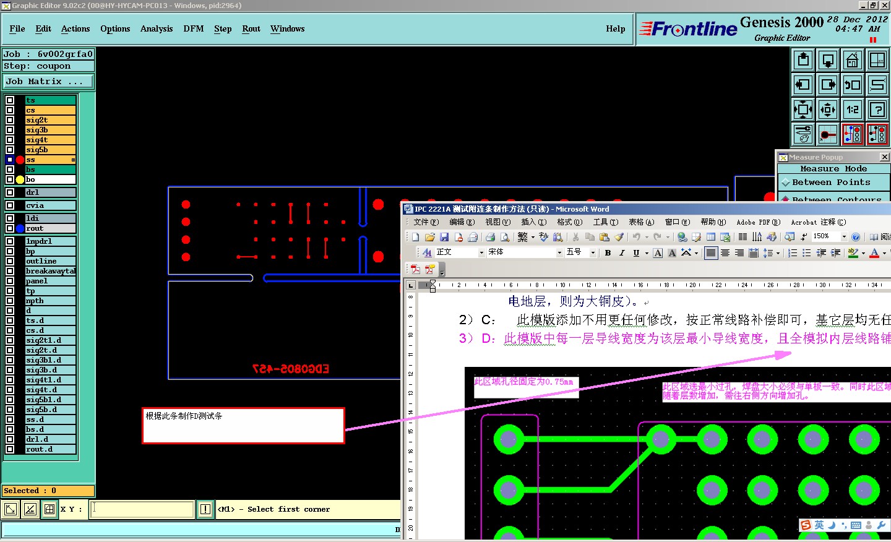Image resolution: width=891 pixels, height=542 pixels.
Task: Open the font color dropdown arrow
Action: pos(884,253)
